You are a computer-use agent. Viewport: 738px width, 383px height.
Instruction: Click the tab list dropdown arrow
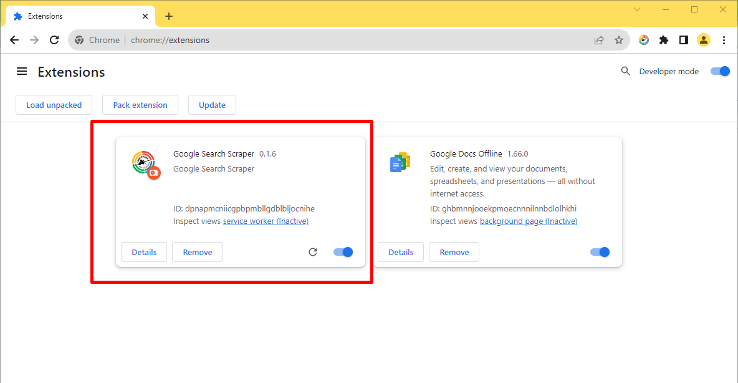click(x=636, y=9)
